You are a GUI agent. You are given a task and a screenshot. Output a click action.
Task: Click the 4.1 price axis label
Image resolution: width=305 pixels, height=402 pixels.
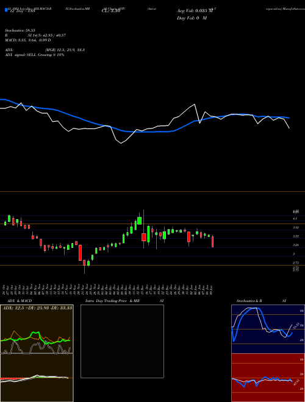click(x=295, y=219)
